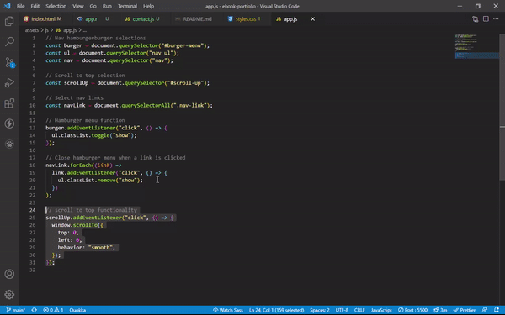Click Quokka in the status bar
The width and height of the screenshot is (505, 315).
point(77,310)
